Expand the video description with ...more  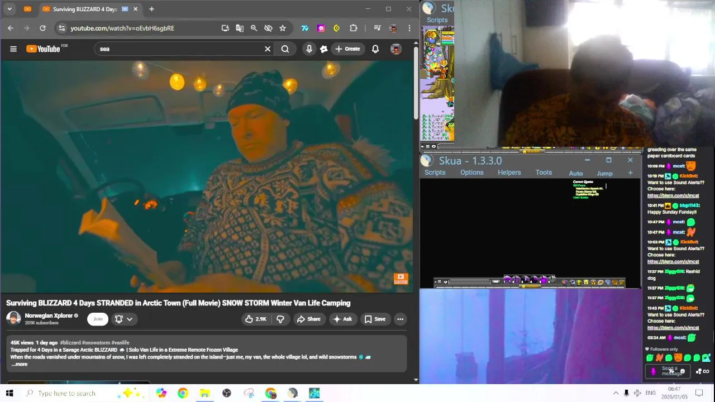point(20,364)
